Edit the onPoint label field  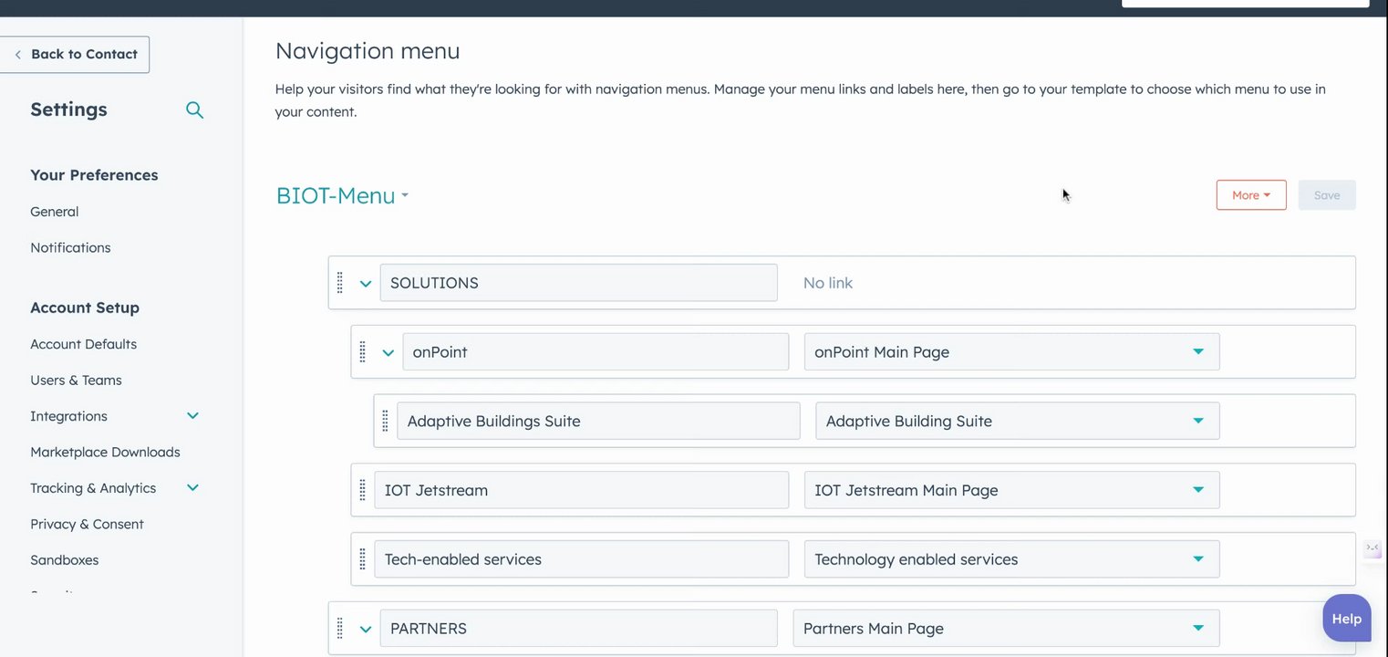[596, 352]
